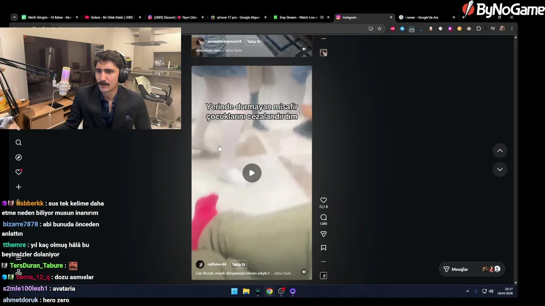Bookmark this page with star icon

(379, 28)
